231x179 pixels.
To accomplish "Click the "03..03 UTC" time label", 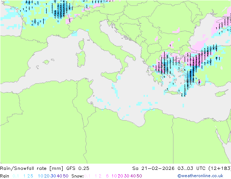I will [x=192, y=168].
